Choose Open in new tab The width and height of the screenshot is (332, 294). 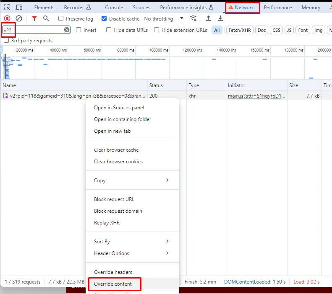(132, 131)
